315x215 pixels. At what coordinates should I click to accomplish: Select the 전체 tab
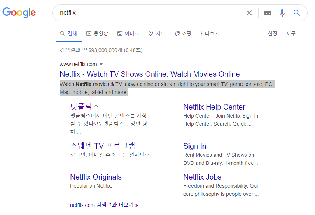pos(69,34)
